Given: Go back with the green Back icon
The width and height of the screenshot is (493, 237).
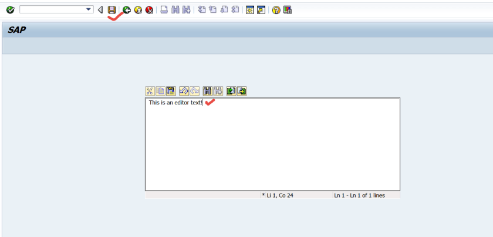Looking at the screenshot, I should tap(126, 10).
